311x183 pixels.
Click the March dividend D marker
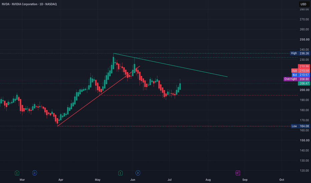point(34,173)
